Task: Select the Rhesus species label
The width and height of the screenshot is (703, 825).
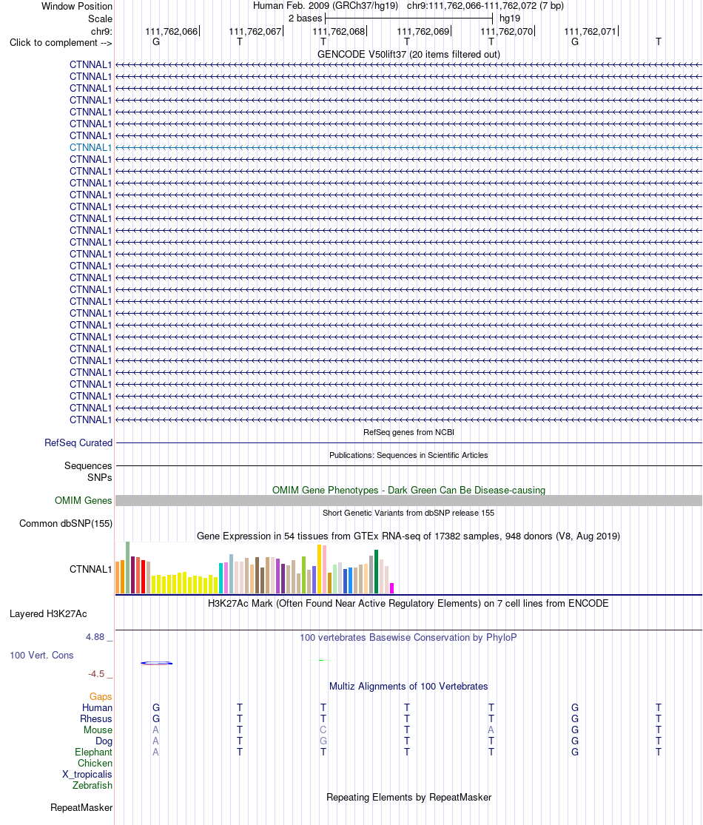Action: (x=96, y=719)
